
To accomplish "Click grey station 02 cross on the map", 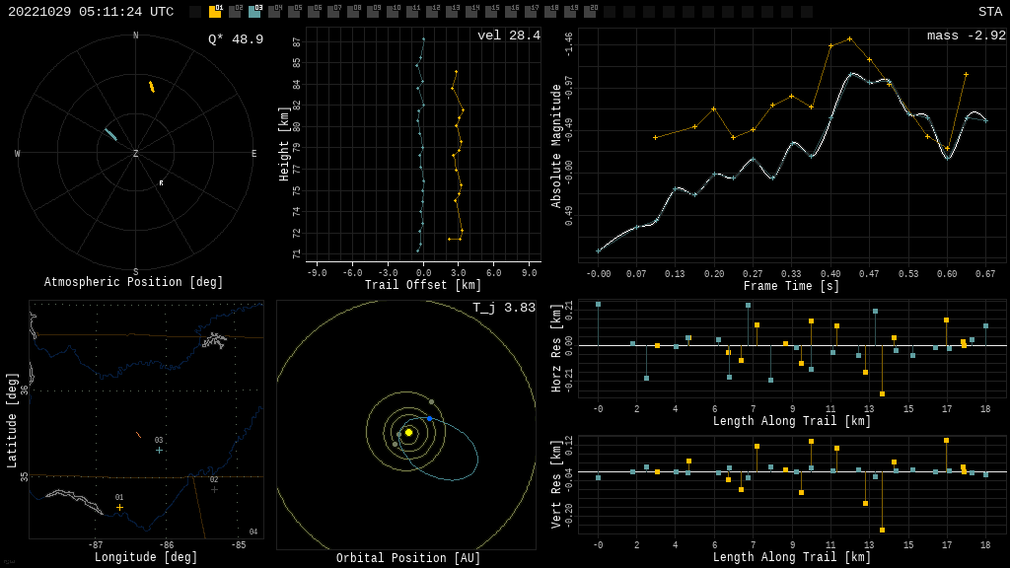I will point(214,489).
